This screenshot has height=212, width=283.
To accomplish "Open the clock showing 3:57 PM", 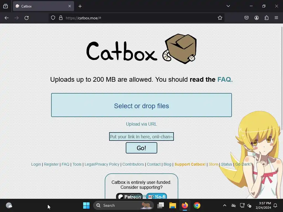I will click(263, 205).
